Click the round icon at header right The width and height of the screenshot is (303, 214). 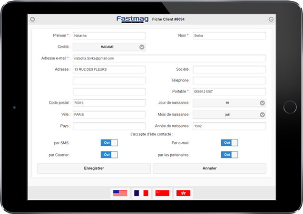point(271,19)
